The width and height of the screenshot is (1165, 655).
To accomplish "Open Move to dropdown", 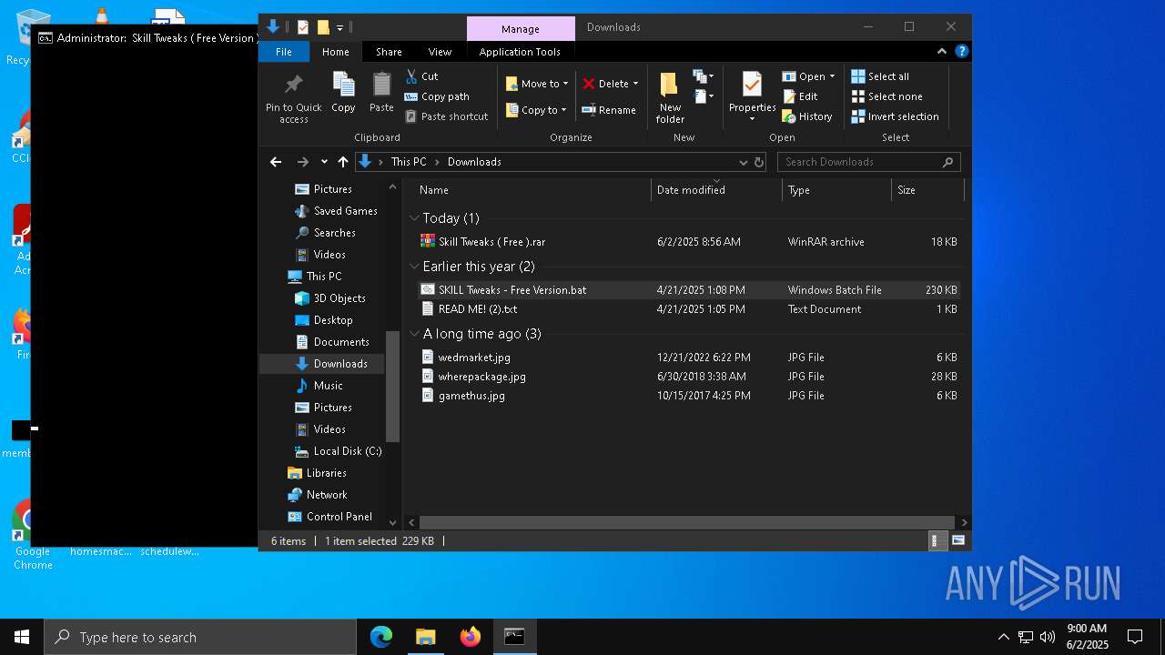I will click(x=537, y=84).
